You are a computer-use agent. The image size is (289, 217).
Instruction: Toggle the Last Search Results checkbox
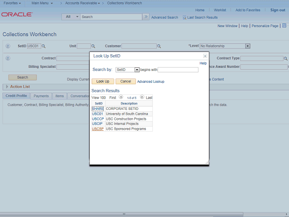(x=184, y=17)
